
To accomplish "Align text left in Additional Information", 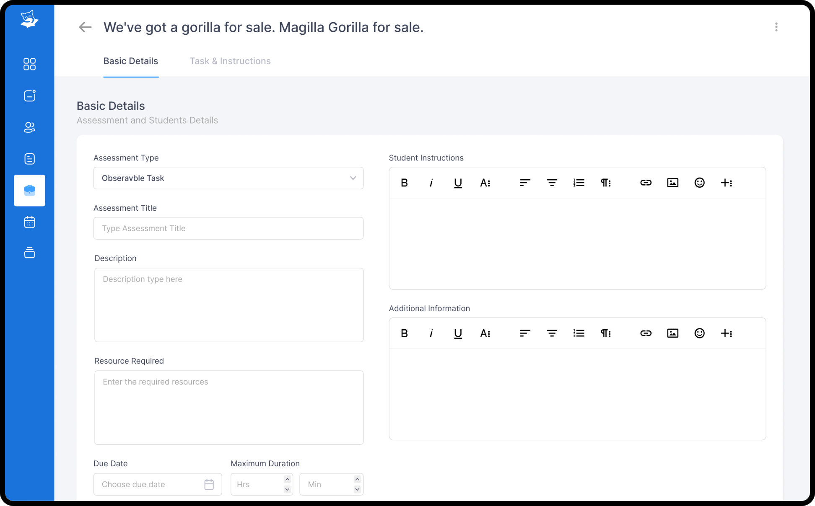I will tap(525, 333).
